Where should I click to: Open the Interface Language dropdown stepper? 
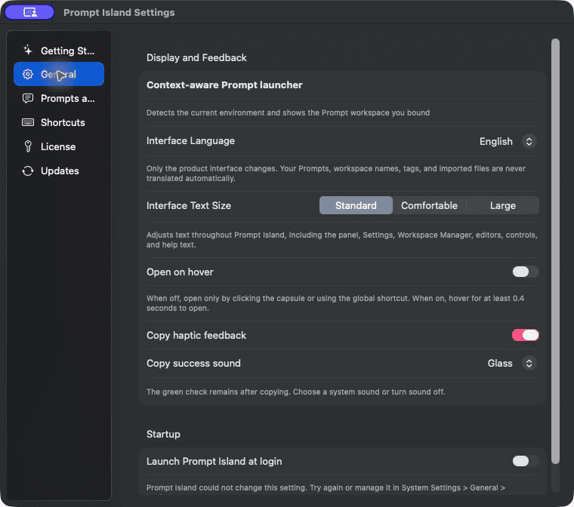(x=529, y=142)
